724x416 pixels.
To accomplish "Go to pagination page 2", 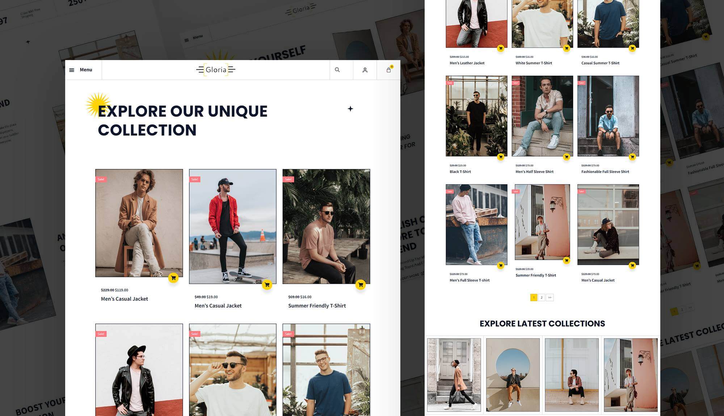I will (x=542, y=297).
